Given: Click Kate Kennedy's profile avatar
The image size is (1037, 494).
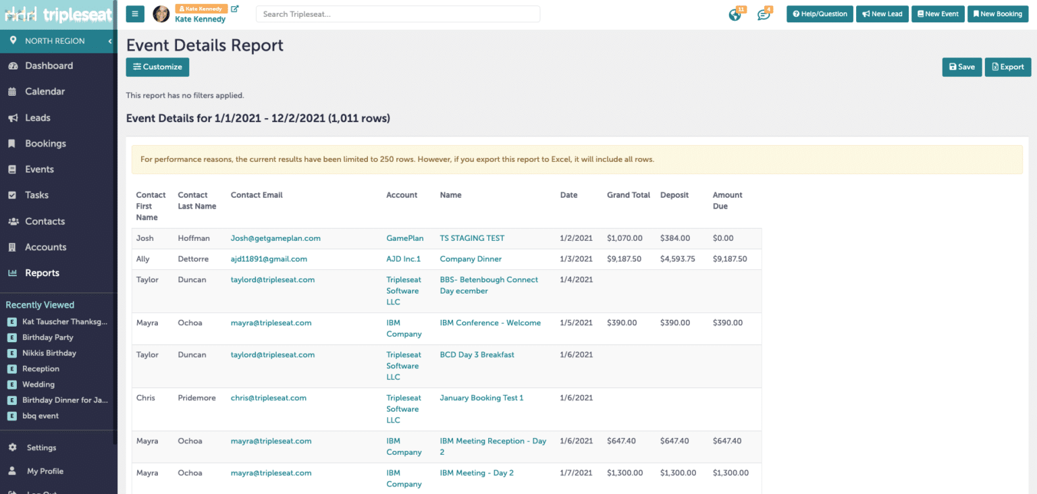Looking at the screenshot, I should coord(161,14).
